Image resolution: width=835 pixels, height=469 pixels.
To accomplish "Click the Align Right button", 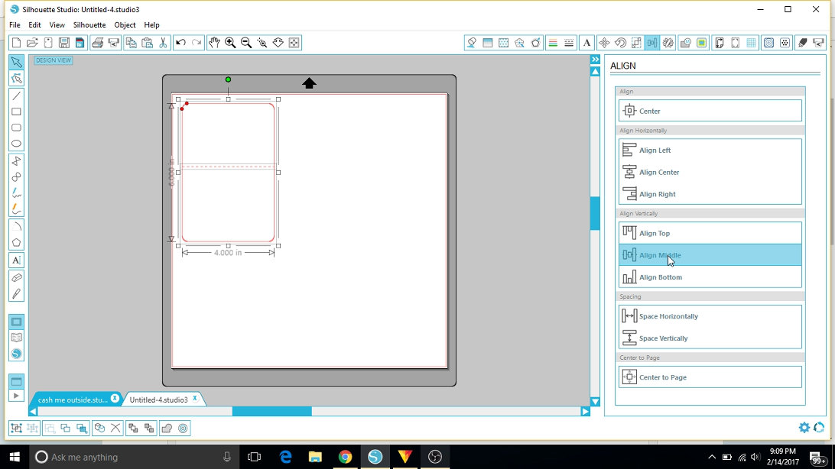I will [x=710, y=194].
